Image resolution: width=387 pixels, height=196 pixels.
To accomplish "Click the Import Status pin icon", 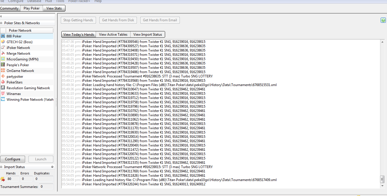I will point(52,167).
